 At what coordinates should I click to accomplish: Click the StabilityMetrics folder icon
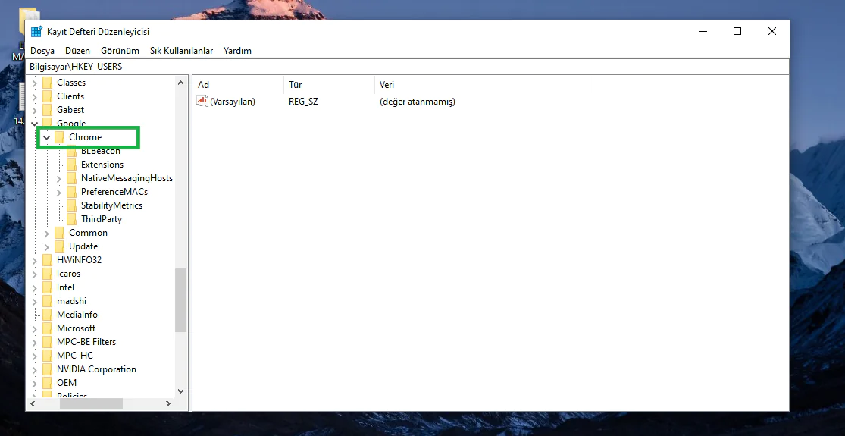[72, 205]
